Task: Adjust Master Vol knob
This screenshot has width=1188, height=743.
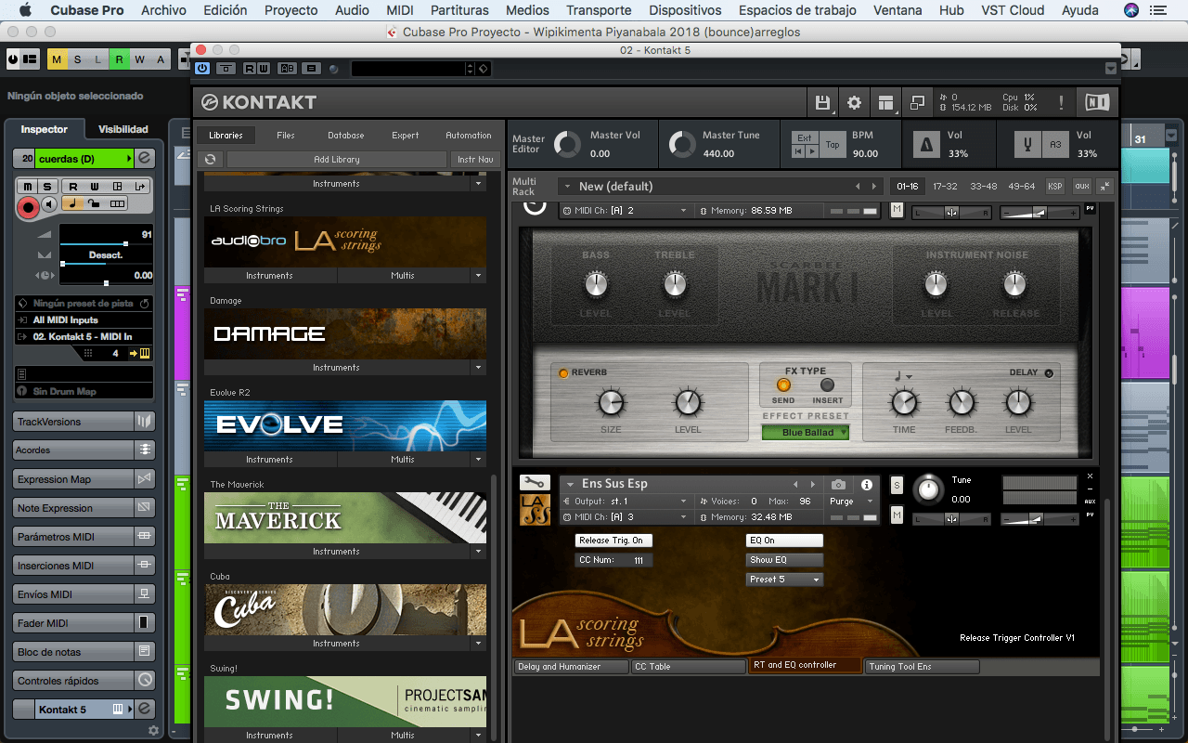Action: [x=567, y=144]
